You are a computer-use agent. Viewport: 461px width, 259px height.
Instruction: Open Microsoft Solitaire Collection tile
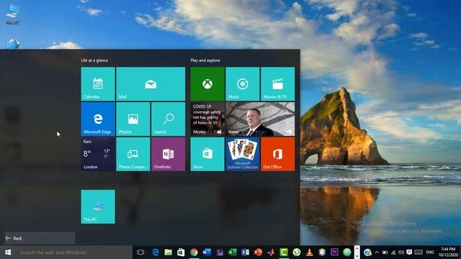[x=243, y=154]
